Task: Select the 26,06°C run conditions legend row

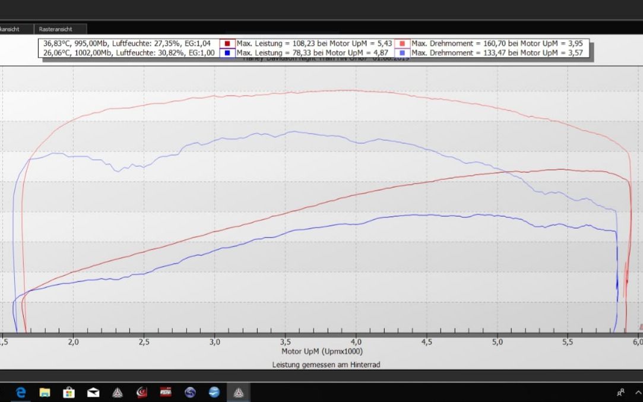Action: (129, 53)
